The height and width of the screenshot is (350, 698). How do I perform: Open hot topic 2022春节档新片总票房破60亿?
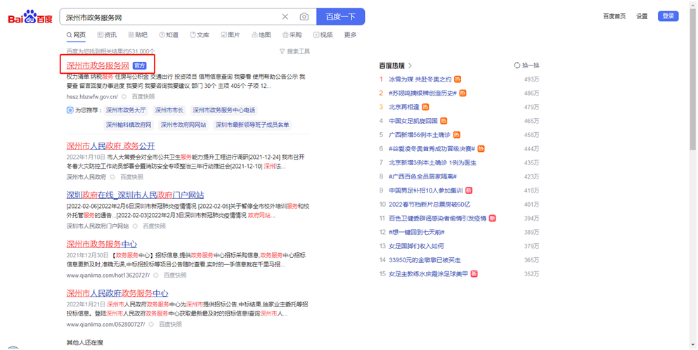point(429,205)
